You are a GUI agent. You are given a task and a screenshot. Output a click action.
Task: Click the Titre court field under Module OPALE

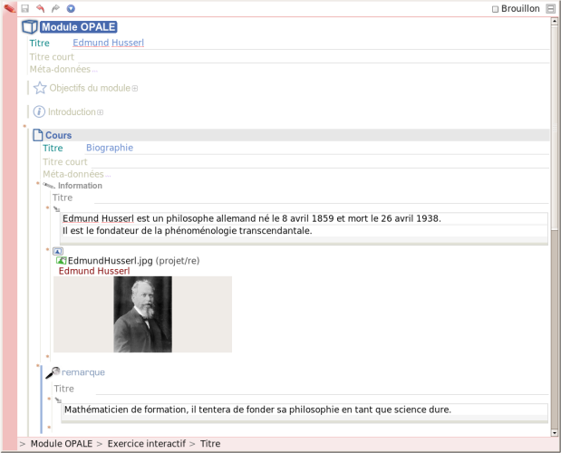coord(52,57)
